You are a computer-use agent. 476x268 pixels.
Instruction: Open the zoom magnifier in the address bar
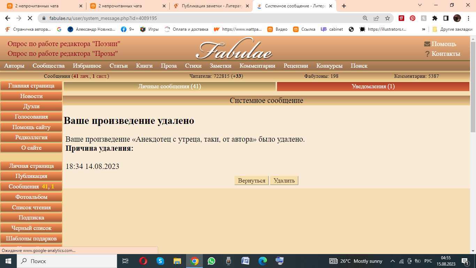[x=365, y=18]
